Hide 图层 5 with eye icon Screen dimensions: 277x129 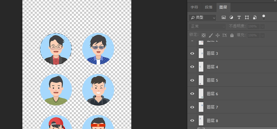pyautogui.click(x=192, y=80)
